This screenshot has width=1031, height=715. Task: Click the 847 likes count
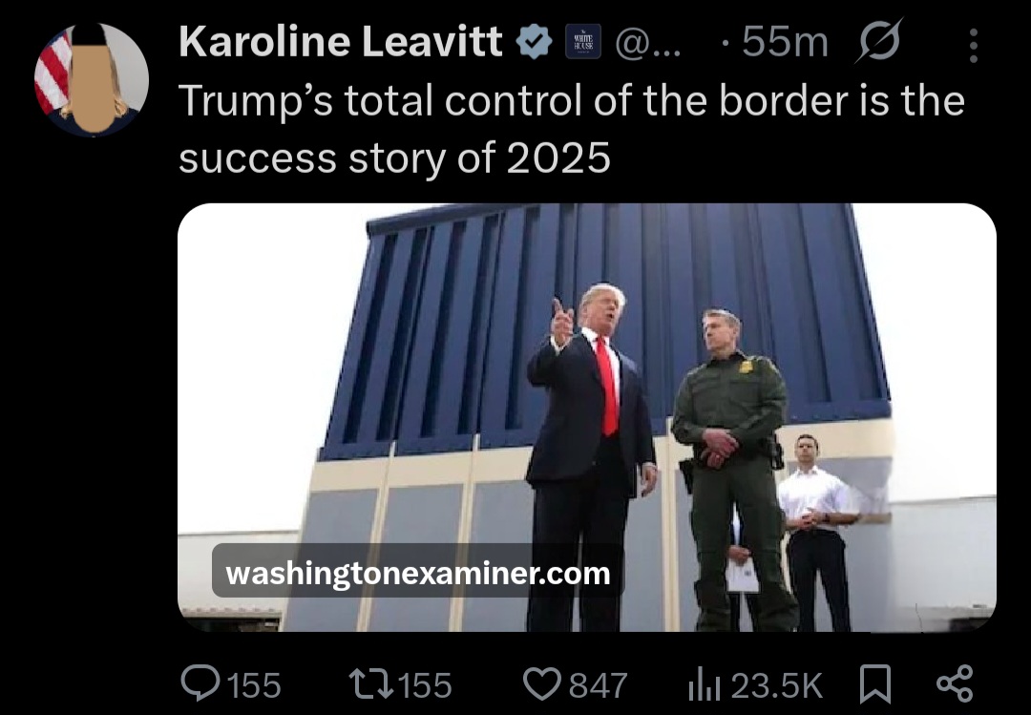pos(598,685)
